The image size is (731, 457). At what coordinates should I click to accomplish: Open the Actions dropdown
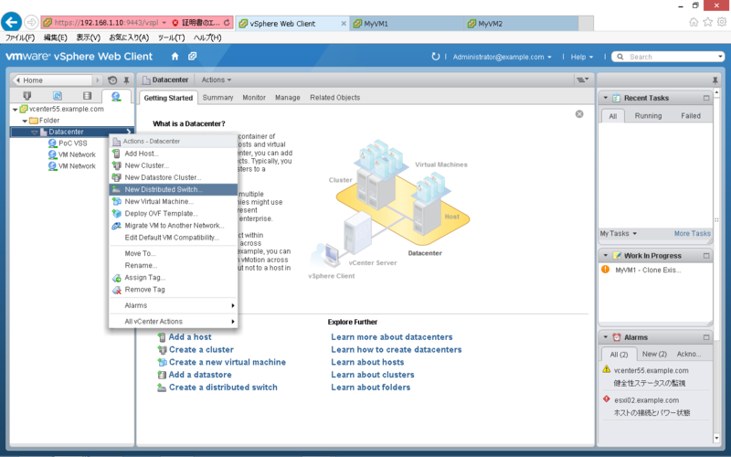(217, 80)
